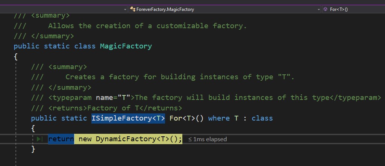
Task: Click the 'MagicFactory' class name
Action: [x=126, y=46]
